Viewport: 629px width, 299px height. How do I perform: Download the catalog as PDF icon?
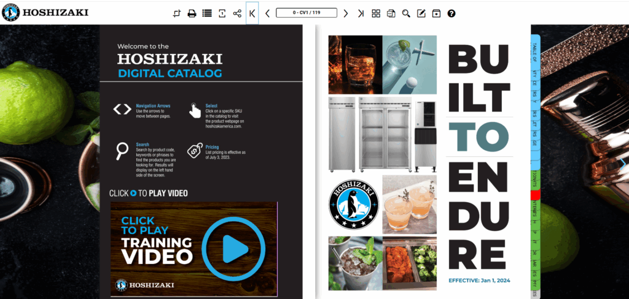tap(391, 13)
